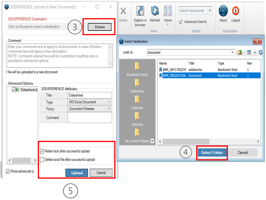The width and height of the screenshot is (266, 200).
Task: Click the Title field containing Datasheet
Action: pos(89,95)
